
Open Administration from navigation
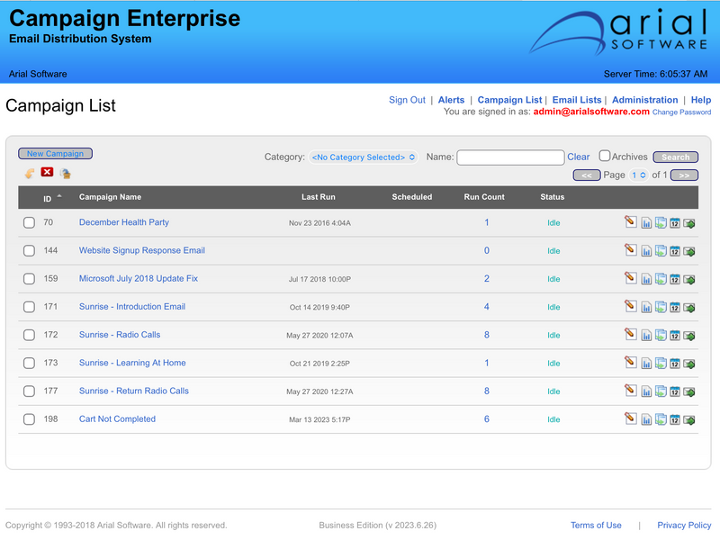pyautogui.click(x=644, y=100)
